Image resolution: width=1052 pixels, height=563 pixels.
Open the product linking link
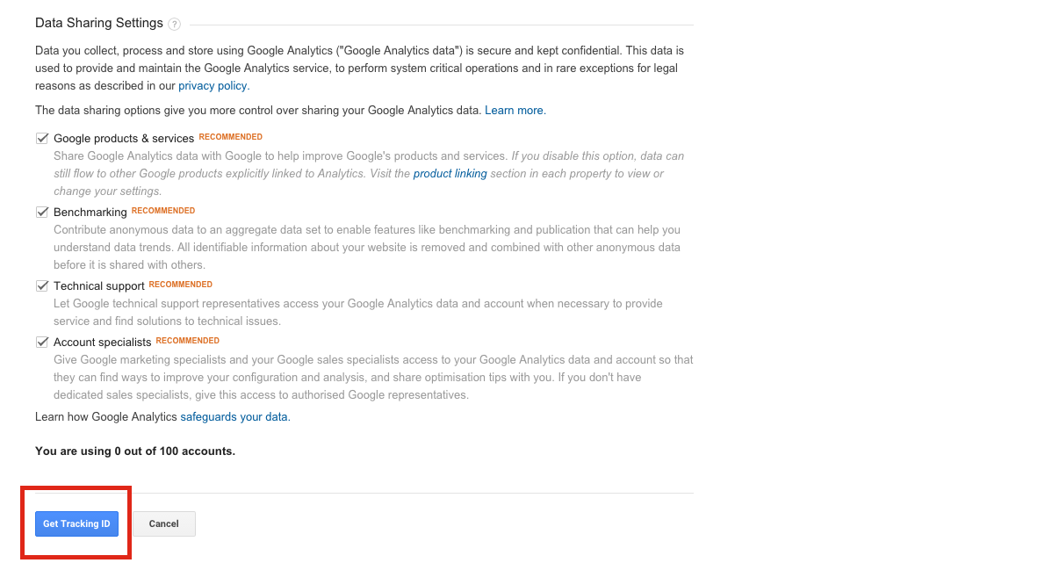pyautogui.click(x=450, y=173)
